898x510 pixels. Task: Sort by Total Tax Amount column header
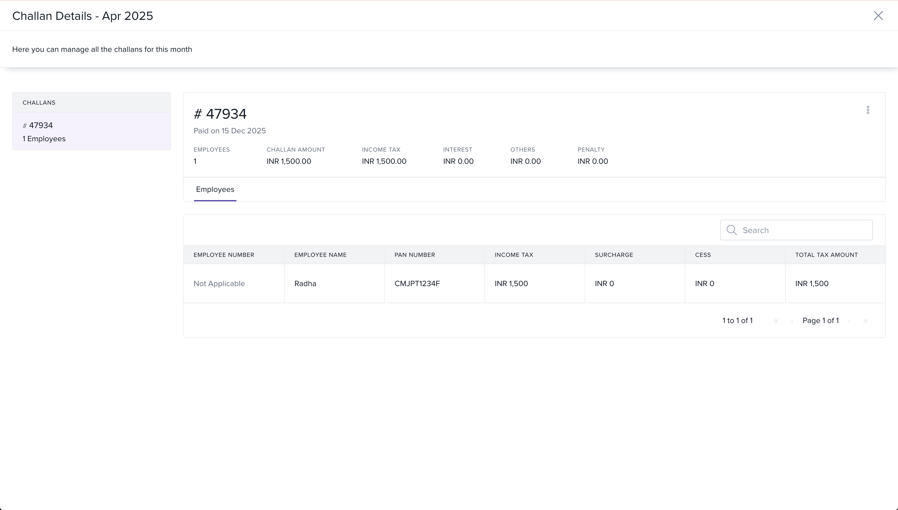pos(826,255)
